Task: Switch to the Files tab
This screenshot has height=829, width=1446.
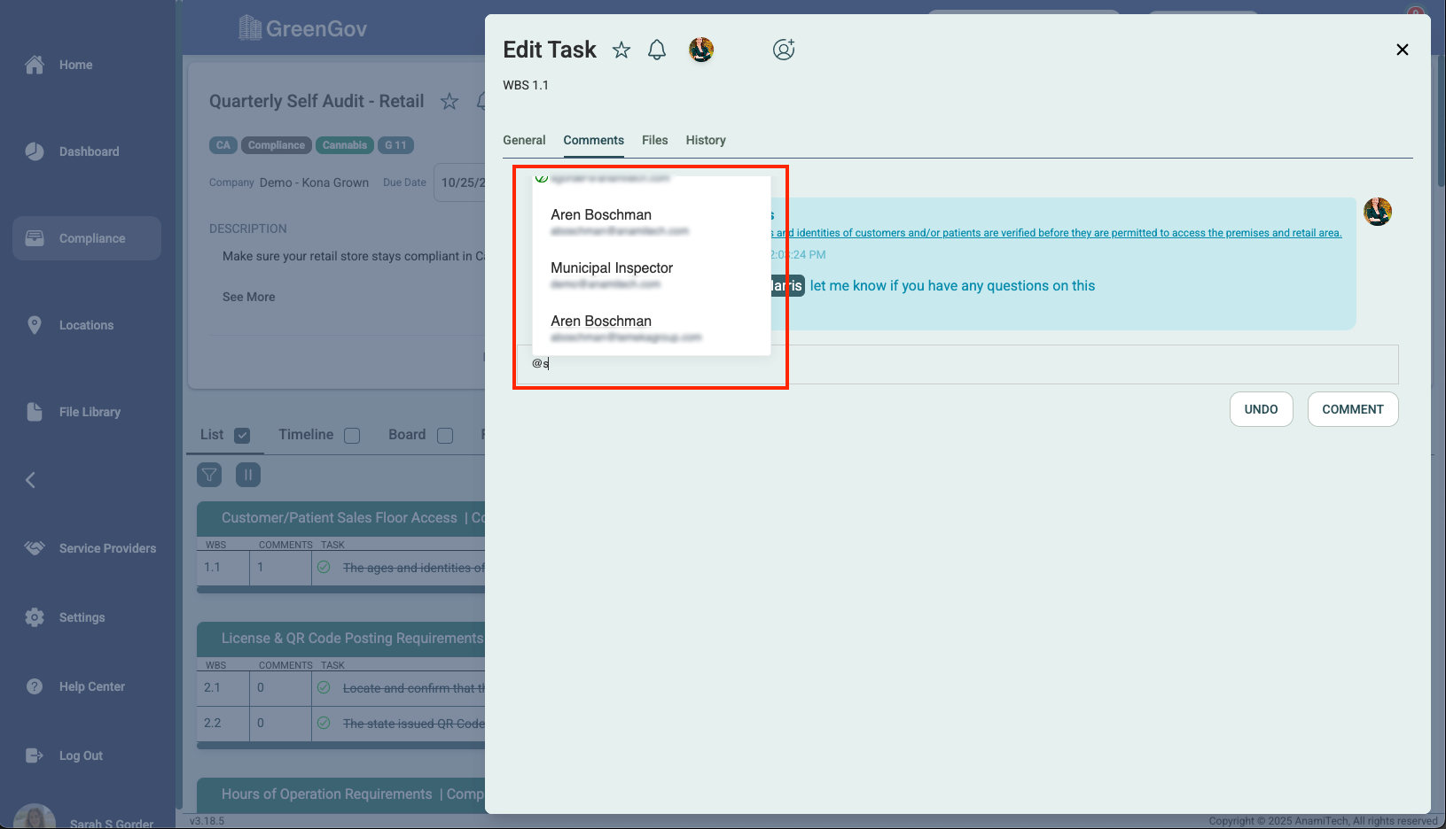Action: [x=654, y=140]
